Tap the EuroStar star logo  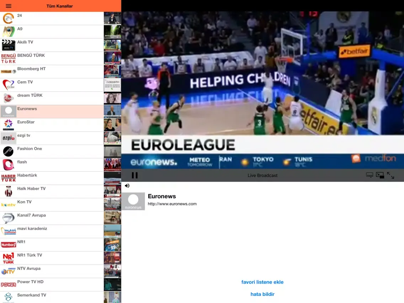[9, 125]
